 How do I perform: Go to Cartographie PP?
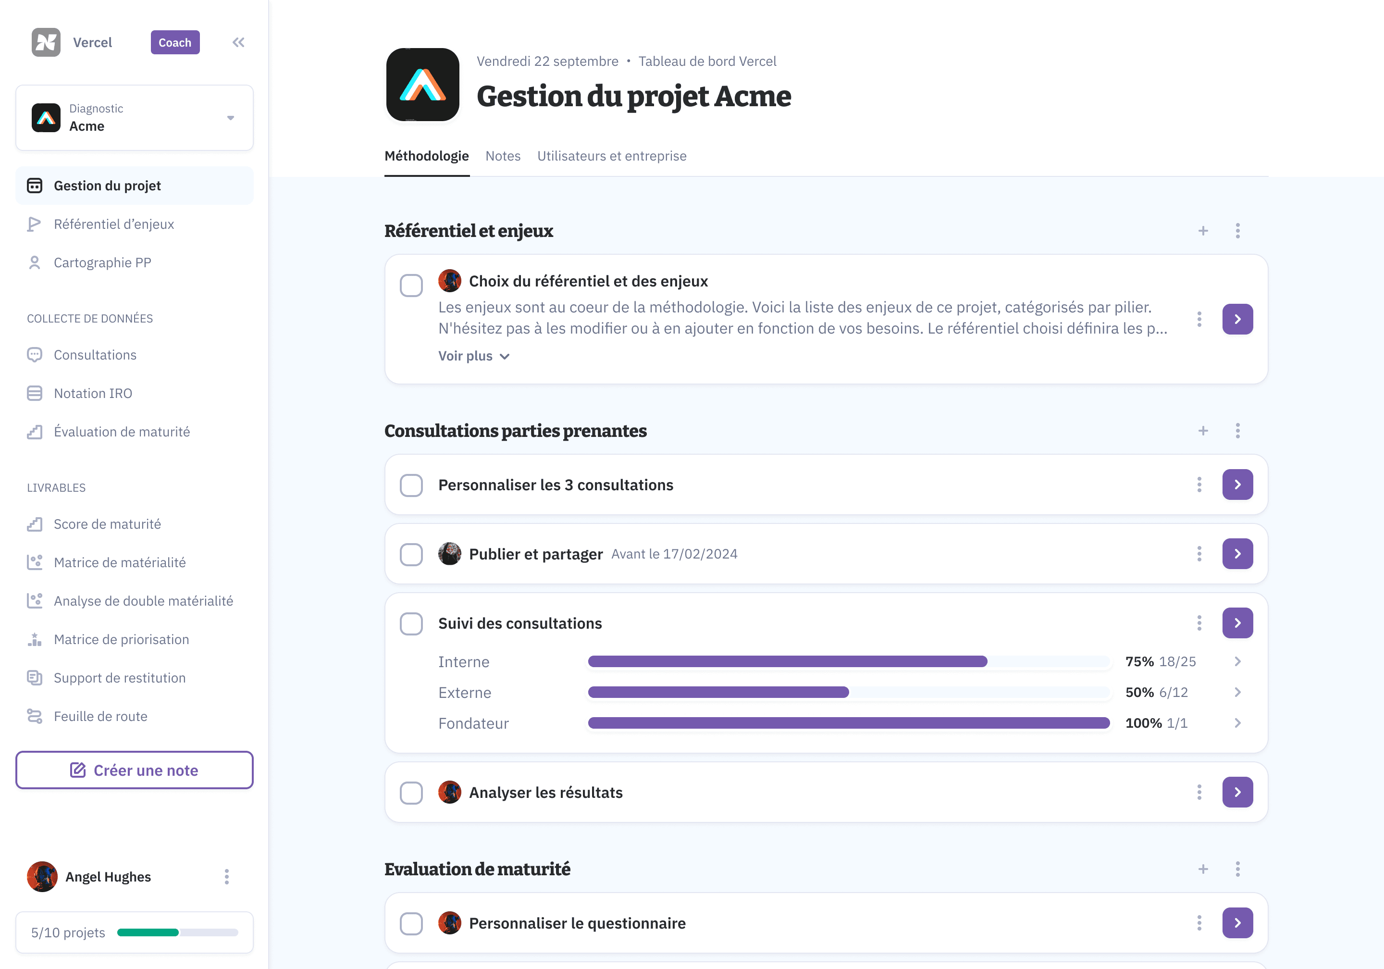click(x=135, y=263)
